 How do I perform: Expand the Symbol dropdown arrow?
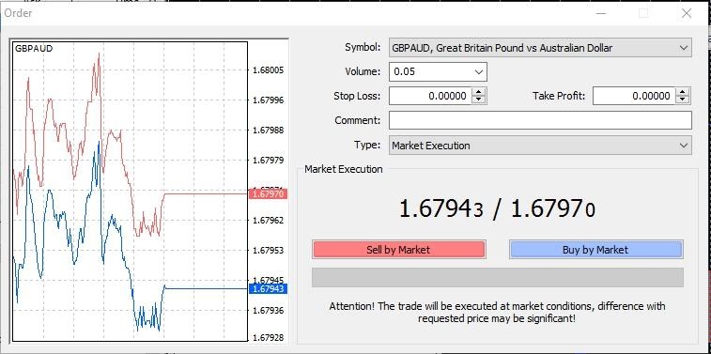coord(684,48)
